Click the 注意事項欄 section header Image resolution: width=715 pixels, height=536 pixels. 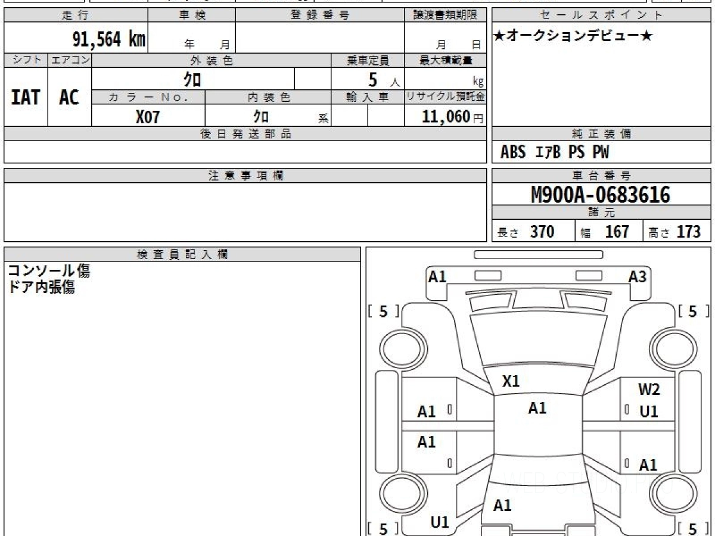[x=245, y=176]
